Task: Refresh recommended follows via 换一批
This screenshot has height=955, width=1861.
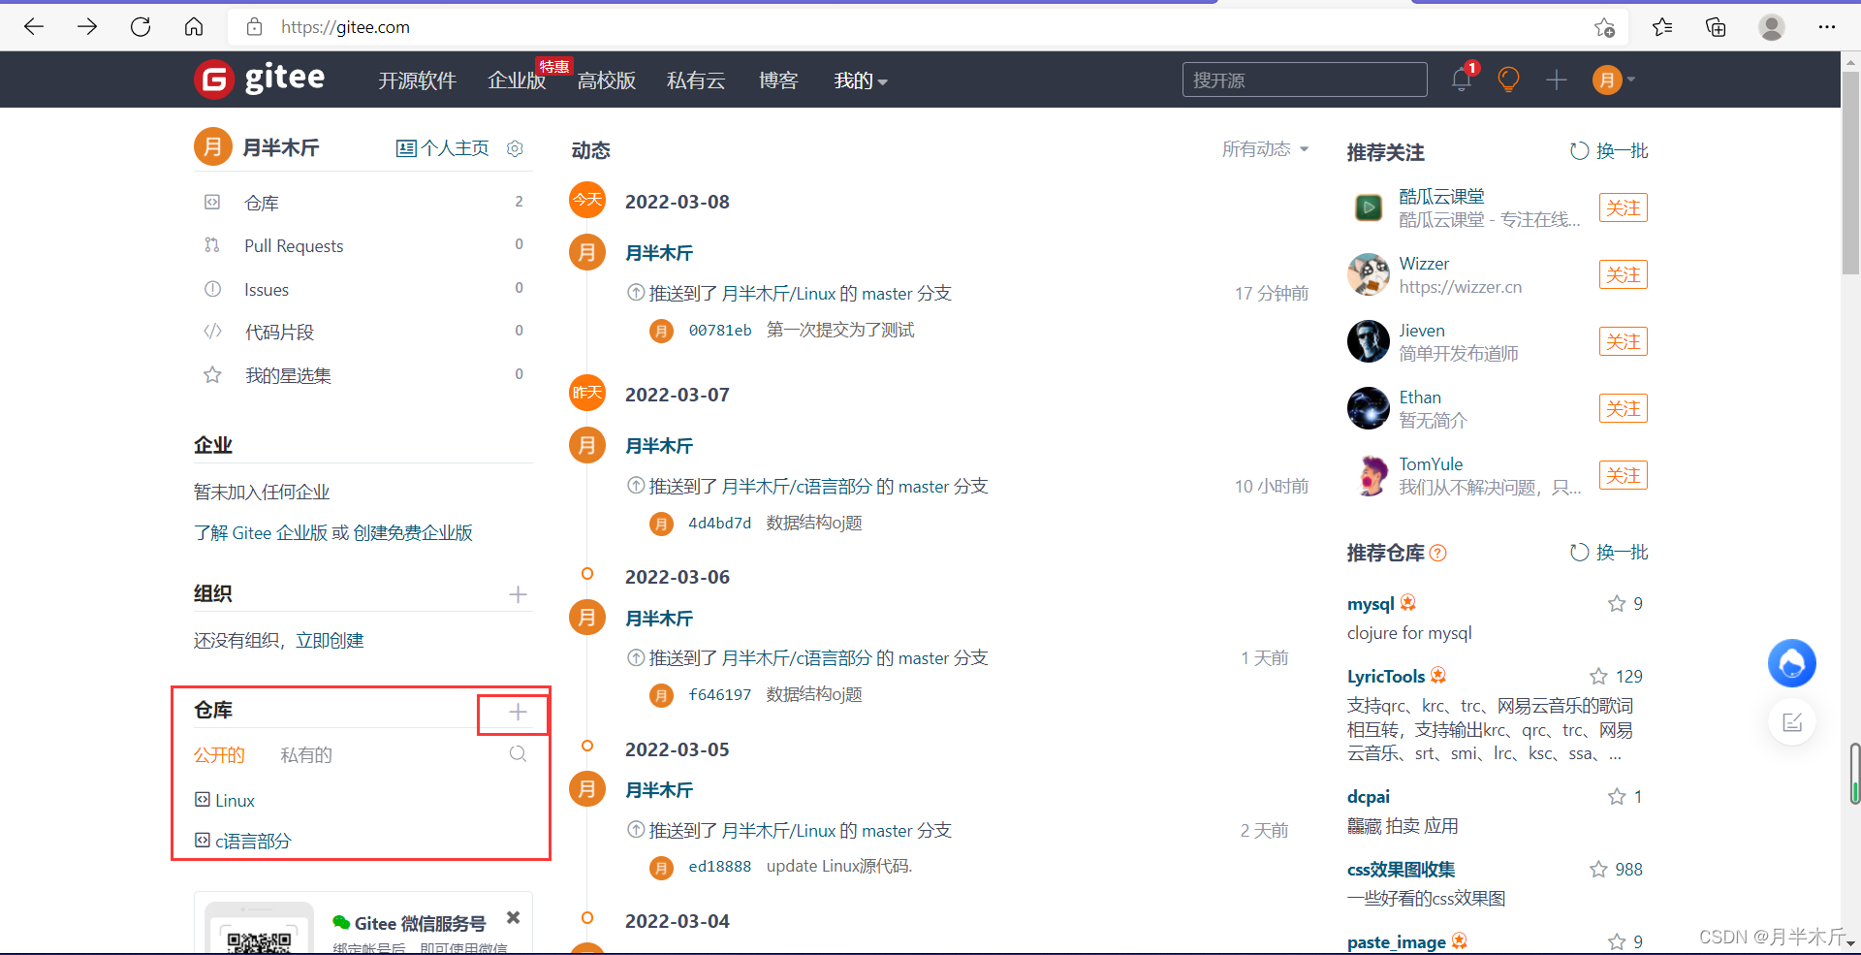Action: tap(1609, 151)
